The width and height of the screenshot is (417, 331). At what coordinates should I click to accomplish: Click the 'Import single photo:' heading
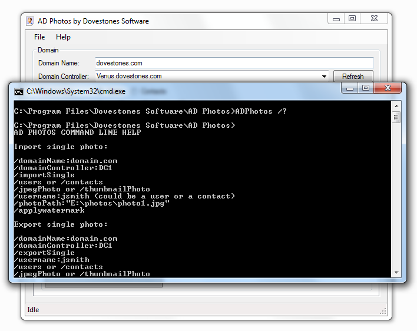pos(61,147)
